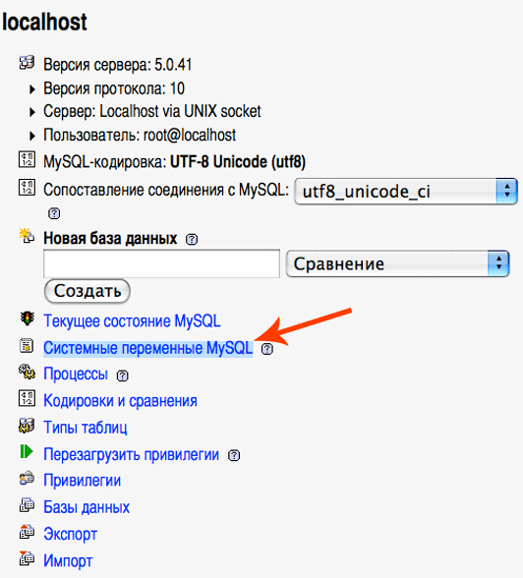Click the Процессы gears icon
This screenshot has width=523, height=578.
tap(27, 372)
